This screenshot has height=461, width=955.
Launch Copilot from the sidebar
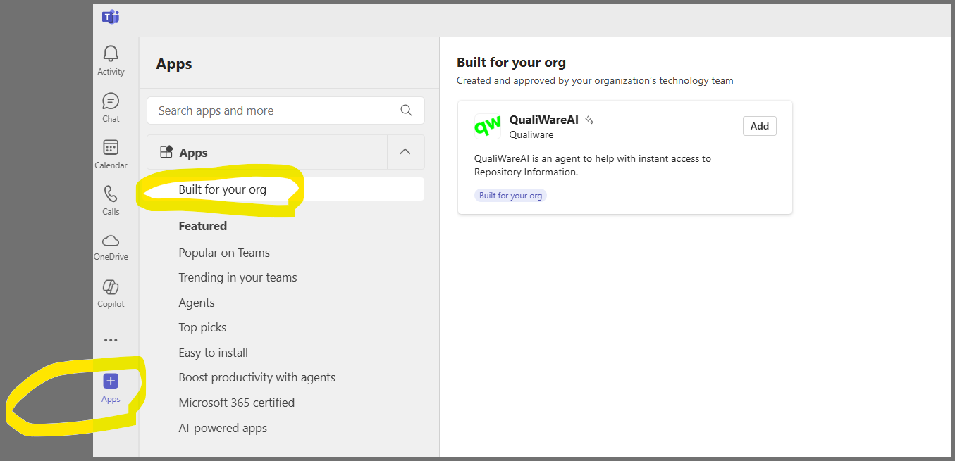111,287
